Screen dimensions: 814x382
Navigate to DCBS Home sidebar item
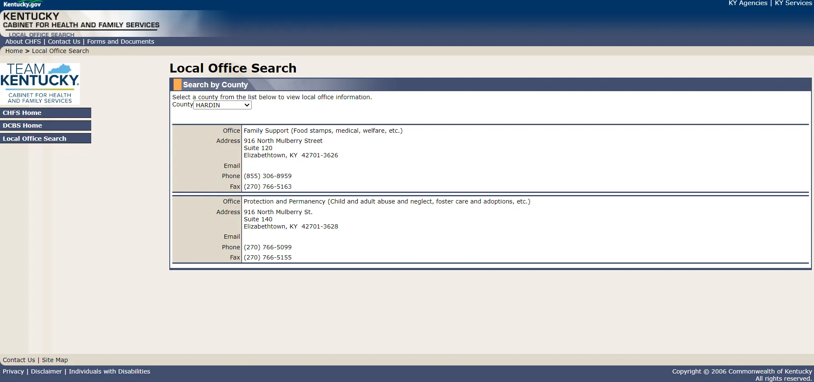coord(45,125)
